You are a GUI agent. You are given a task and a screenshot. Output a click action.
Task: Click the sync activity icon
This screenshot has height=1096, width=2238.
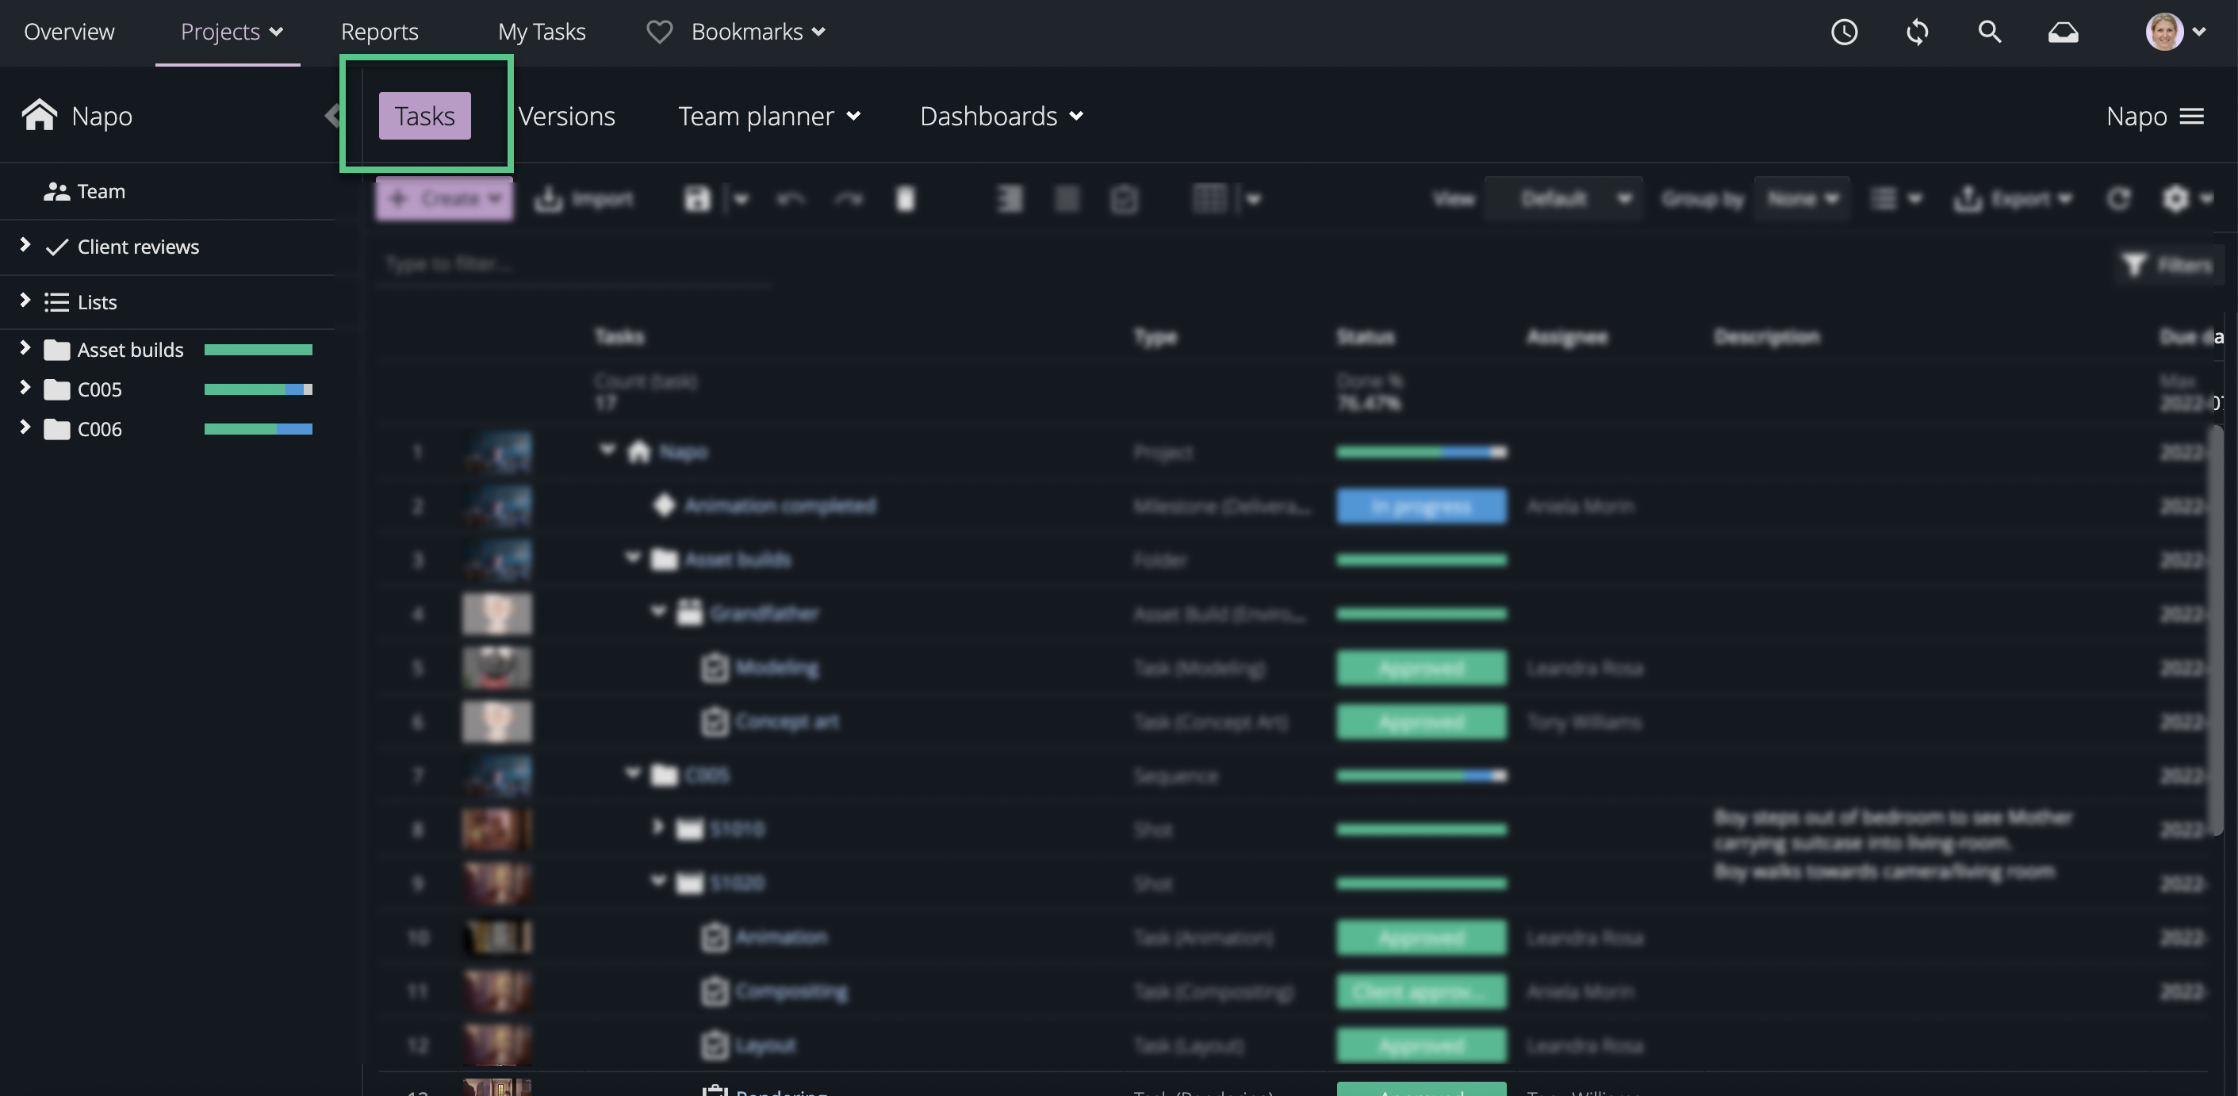click(x=1917, y=33)
